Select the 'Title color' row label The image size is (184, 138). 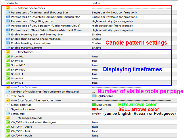18,96
